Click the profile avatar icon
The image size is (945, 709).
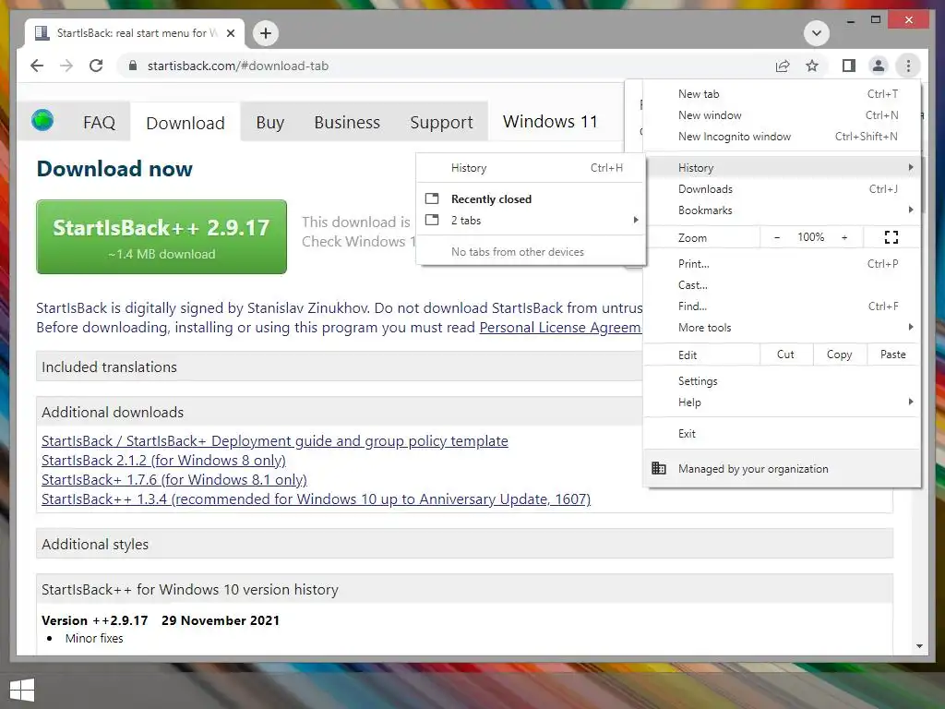pos(879,66)
